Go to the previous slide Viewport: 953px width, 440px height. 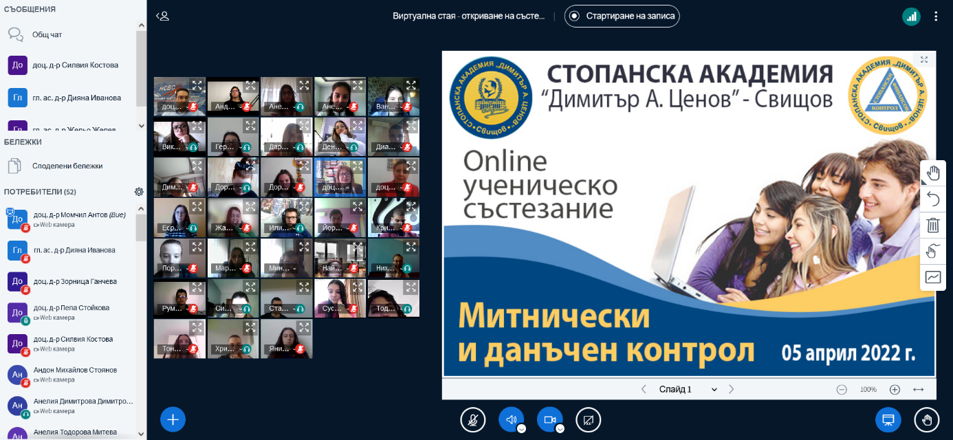point(644,389)
